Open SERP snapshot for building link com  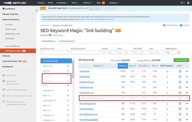click(x=180, y=93)
